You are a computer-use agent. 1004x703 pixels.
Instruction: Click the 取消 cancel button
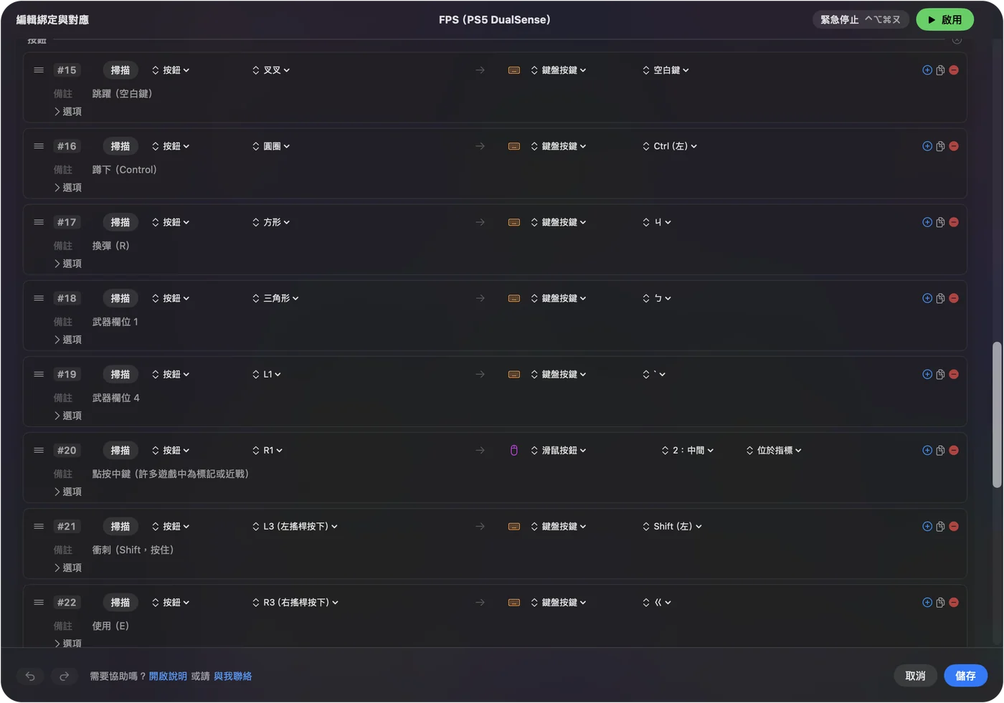[915, 676]
